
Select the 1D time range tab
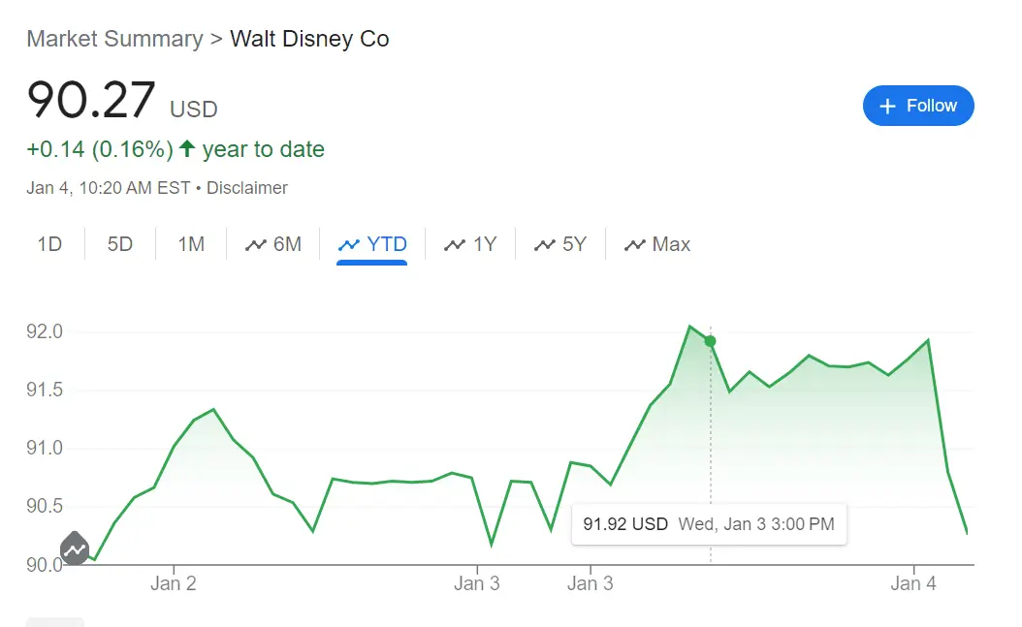tap(49, 244)
